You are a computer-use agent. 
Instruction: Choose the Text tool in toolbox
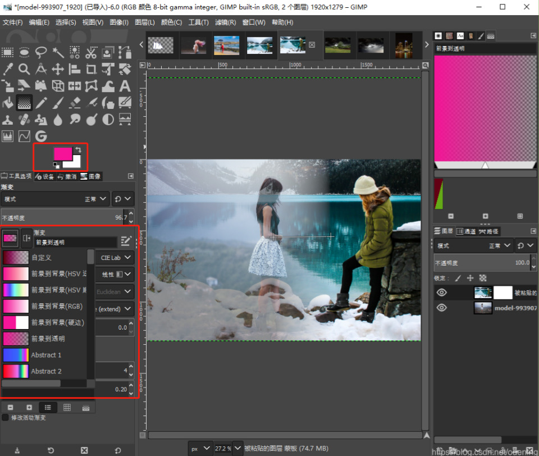pos(125,86)
